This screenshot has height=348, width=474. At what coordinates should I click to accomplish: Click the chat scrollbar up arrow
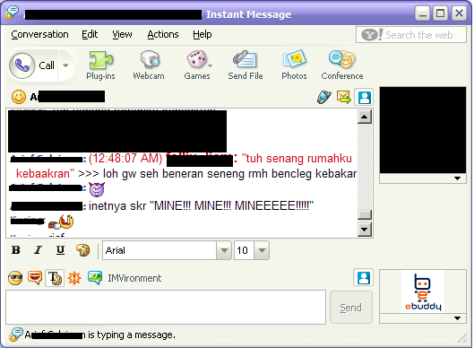pyautogui.click(x=365, y=117)
